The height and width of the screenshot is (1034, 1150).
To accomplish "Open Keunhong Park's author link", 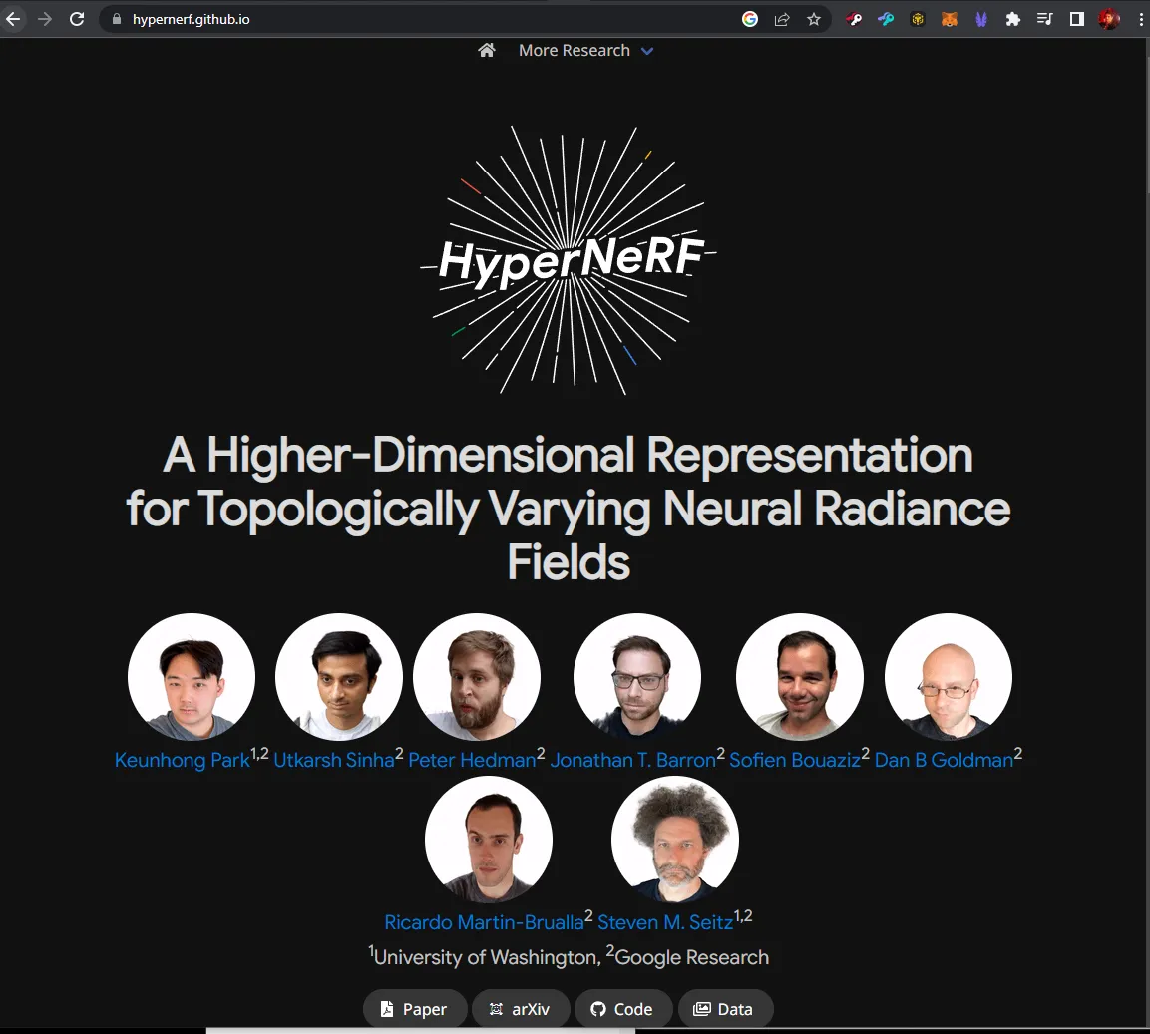I will 182,760.
